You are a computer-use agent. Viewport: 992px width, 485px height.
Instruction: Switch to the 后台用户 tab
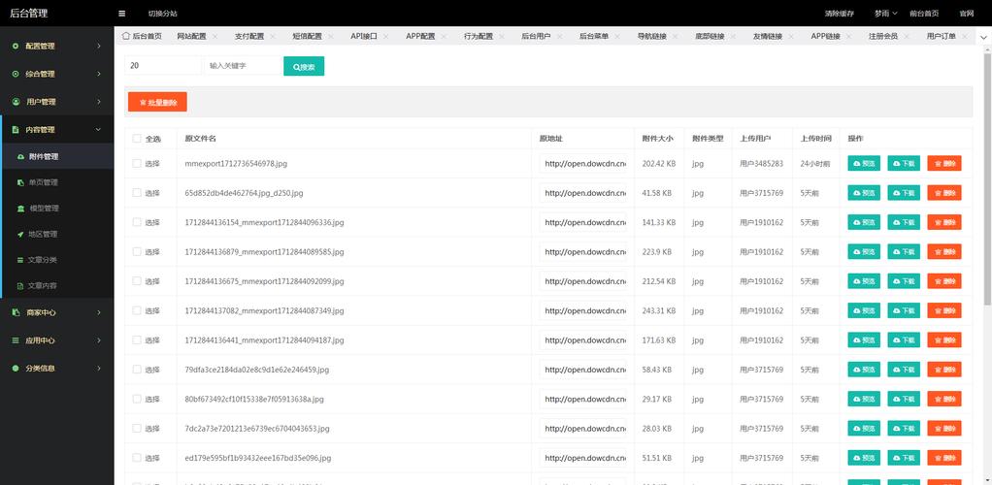pyautogui.click(x=536, y=37)
